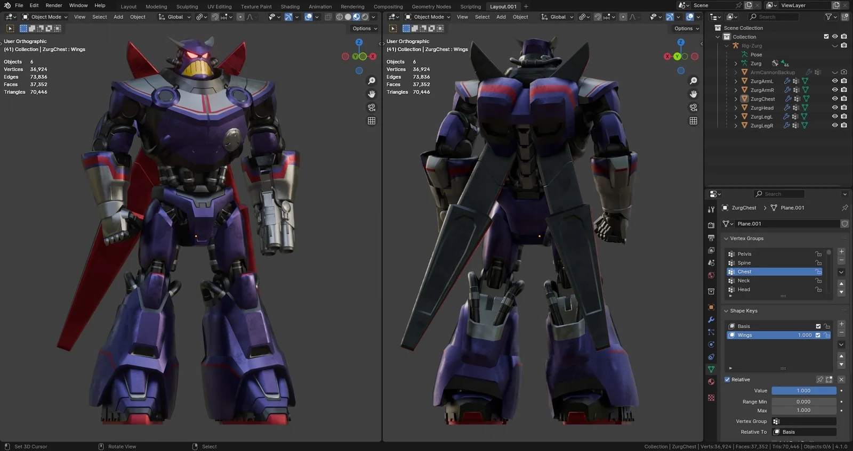
Task: Open the Texture properties tab
Action: point(711,398)
